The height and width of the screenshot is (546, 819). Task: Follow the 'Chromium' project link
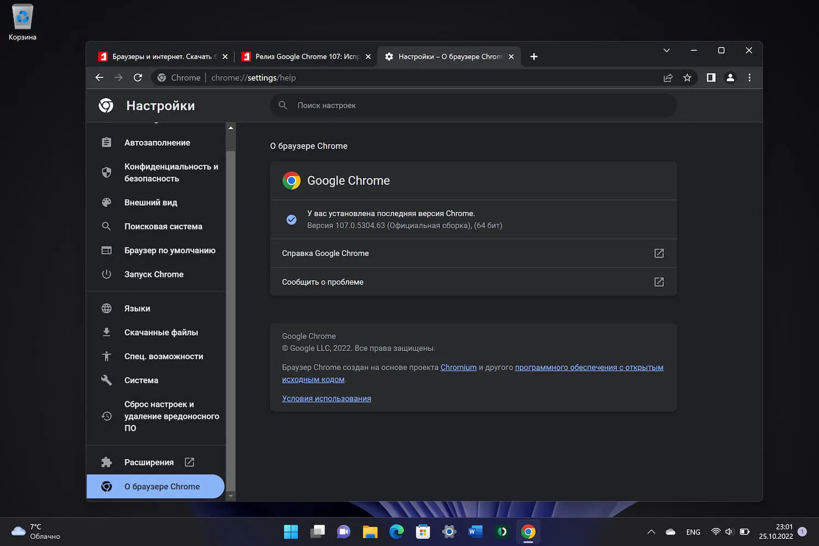pos(459,367)
